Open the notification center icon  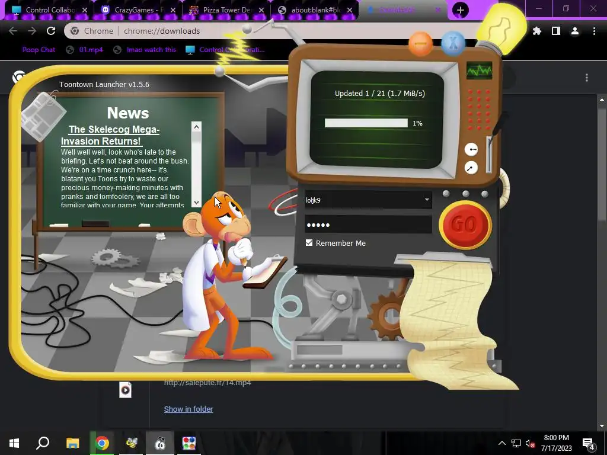[589, 443]
